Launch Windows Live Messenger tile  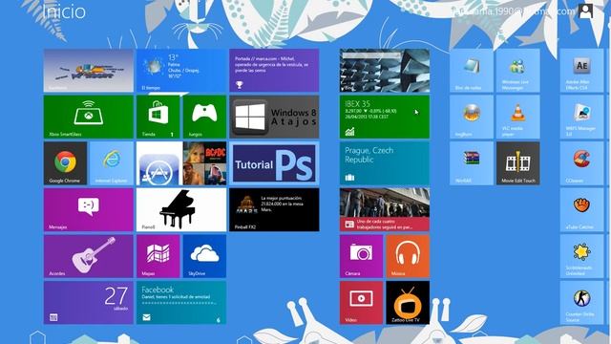coord(517,71)
